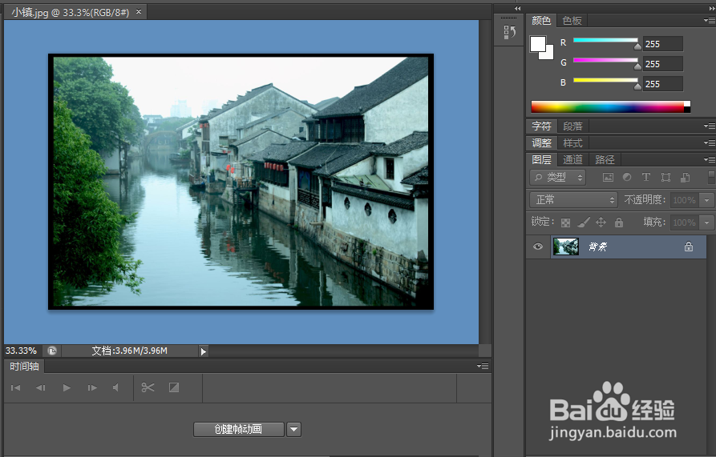Click the G value field showing 255
The width and height of the screenshot is (716, 457).
662,64
